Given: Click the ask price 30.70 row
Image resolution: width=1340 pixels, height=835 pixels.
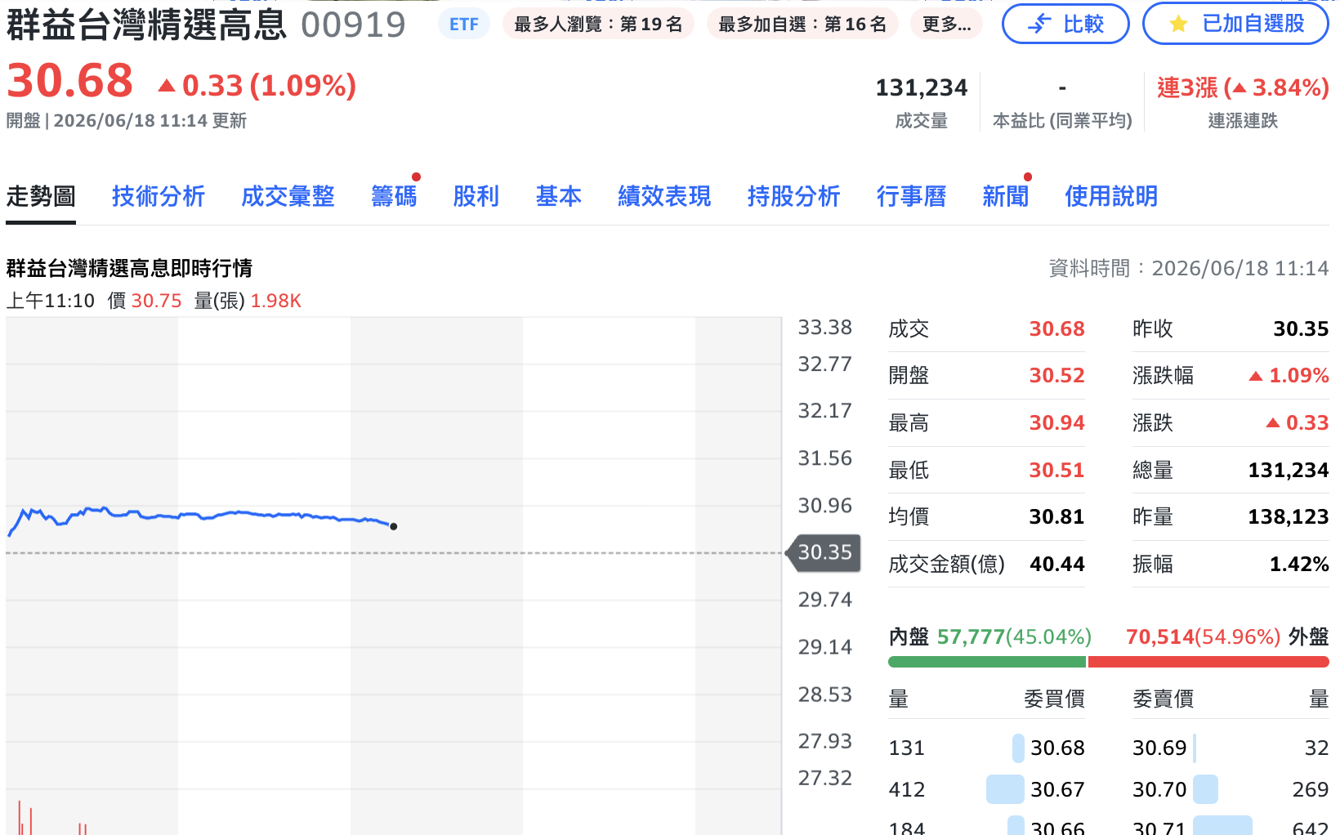Looking at the screenshot, I should (x=1231, y=789).
